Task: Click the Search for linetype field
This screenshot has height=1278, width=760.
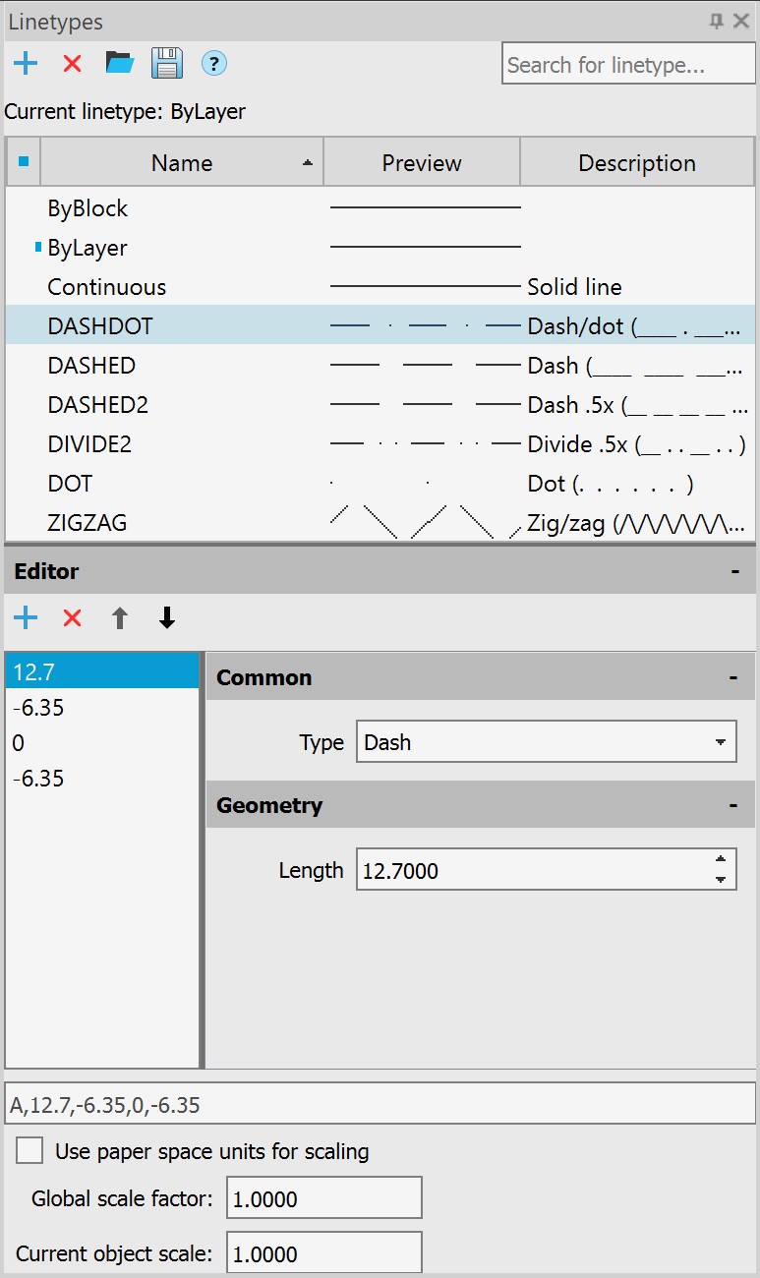Action: point(627,66)
